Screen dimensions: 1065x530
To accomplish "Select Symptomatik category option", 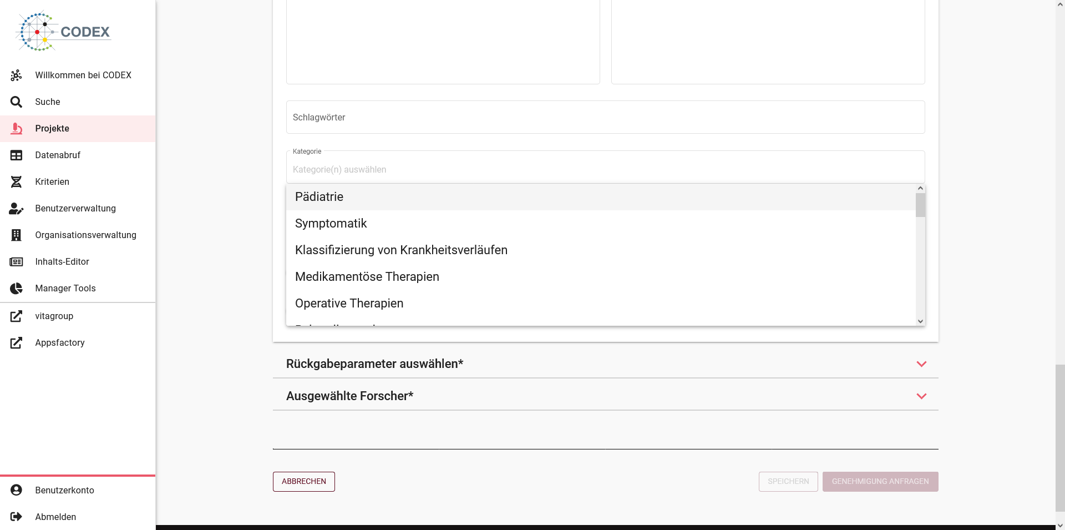I will pyautogui.click(x=601, y=224).
